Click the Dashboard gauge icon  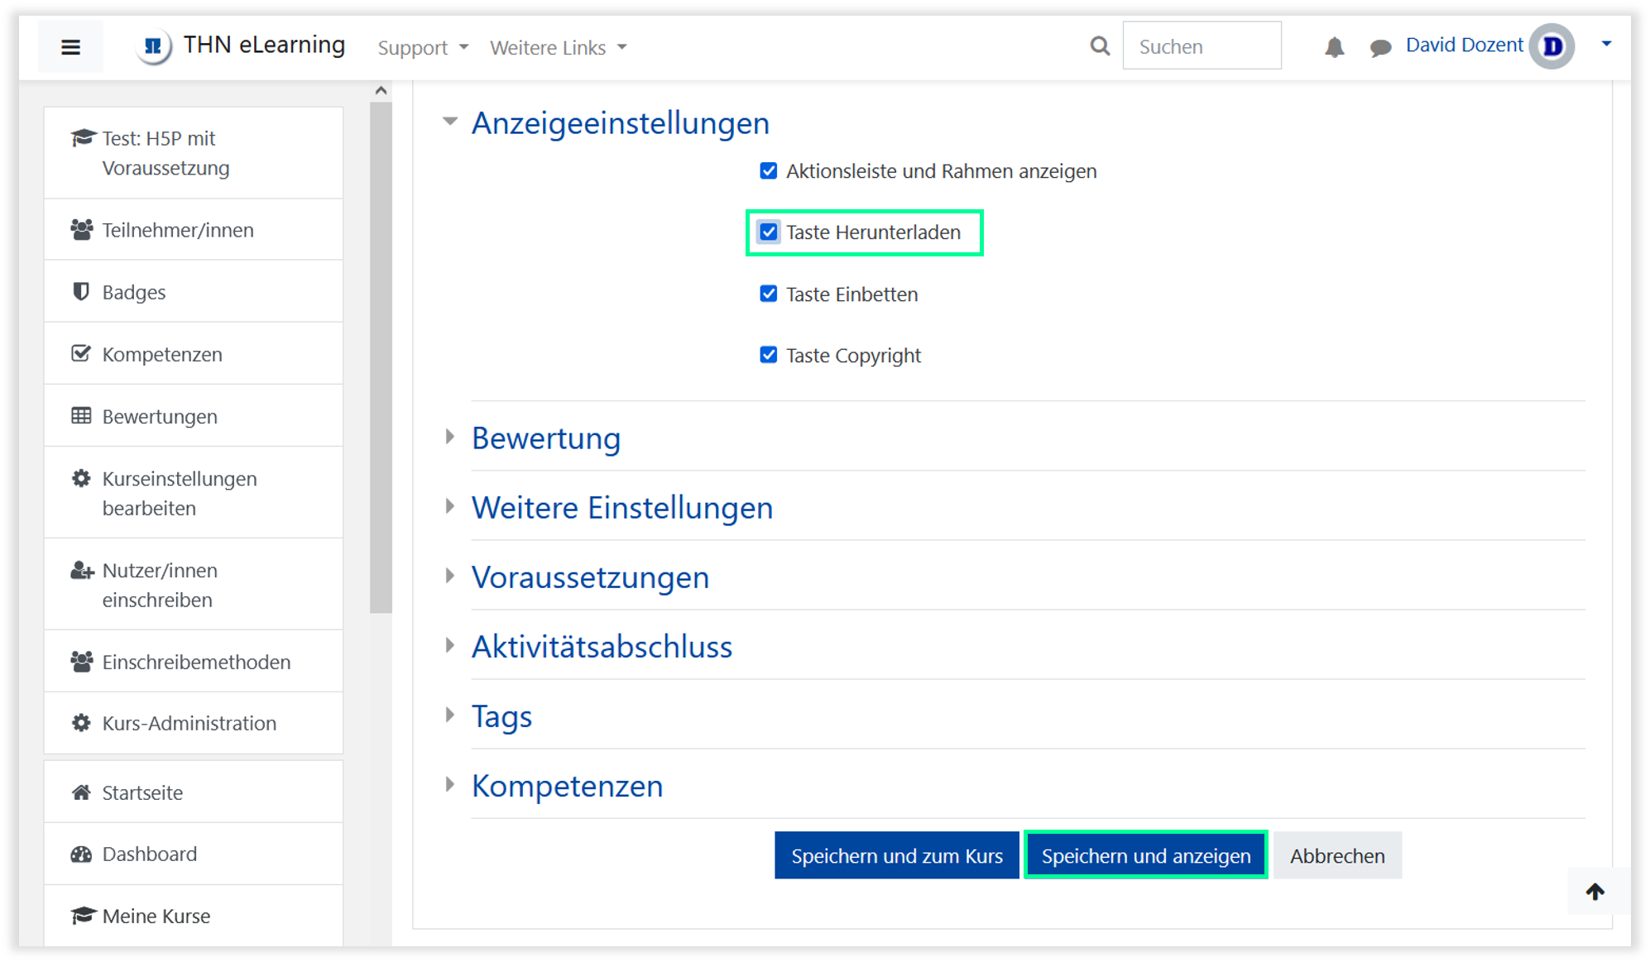coord(81,854)
